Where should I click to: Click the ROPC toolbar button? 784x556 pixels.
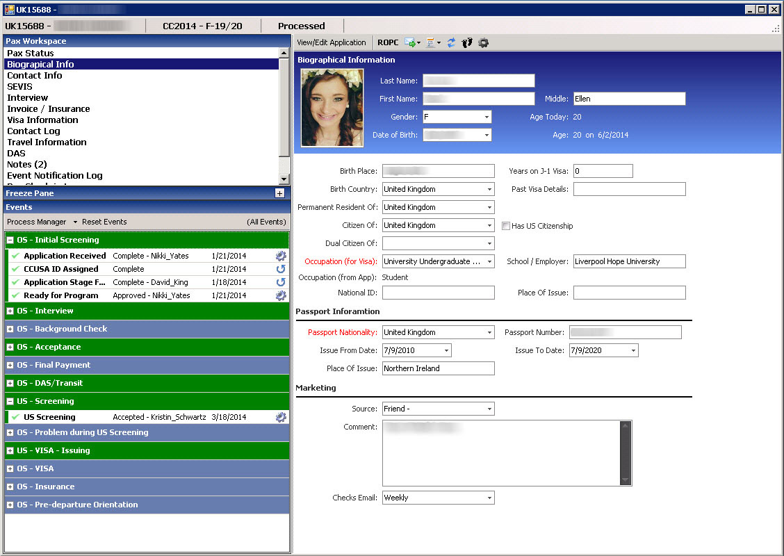388,42
